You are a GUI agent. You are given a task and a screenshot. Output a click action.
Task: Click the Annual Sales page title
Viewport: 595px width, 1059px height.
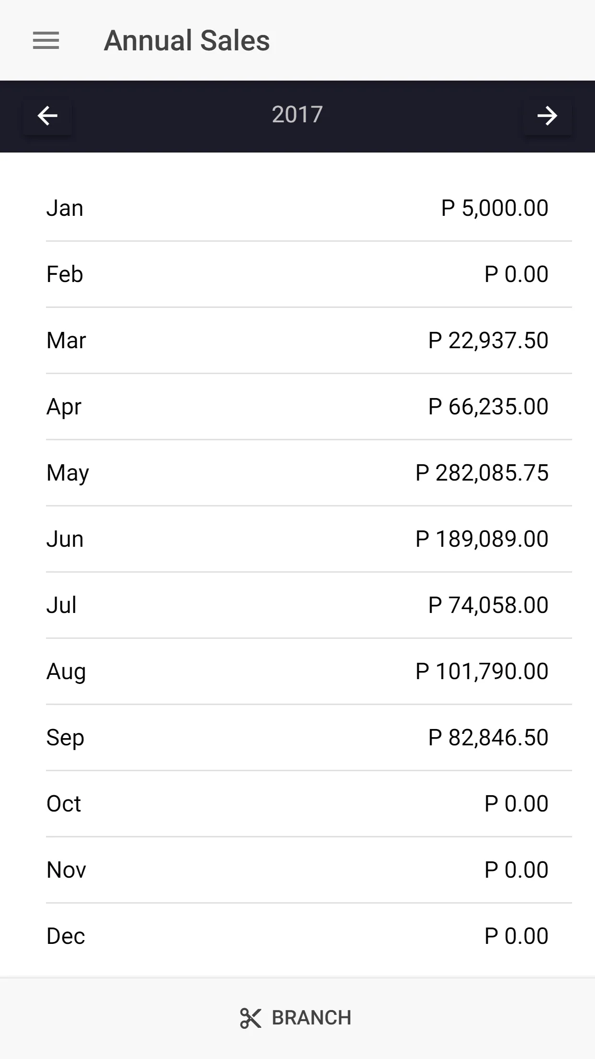coord(187,40)
